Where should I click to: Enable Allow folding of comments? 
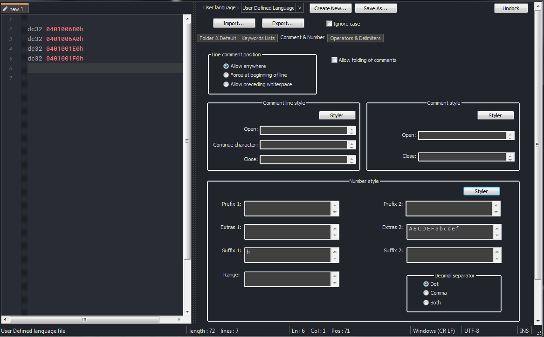(334, 60)
